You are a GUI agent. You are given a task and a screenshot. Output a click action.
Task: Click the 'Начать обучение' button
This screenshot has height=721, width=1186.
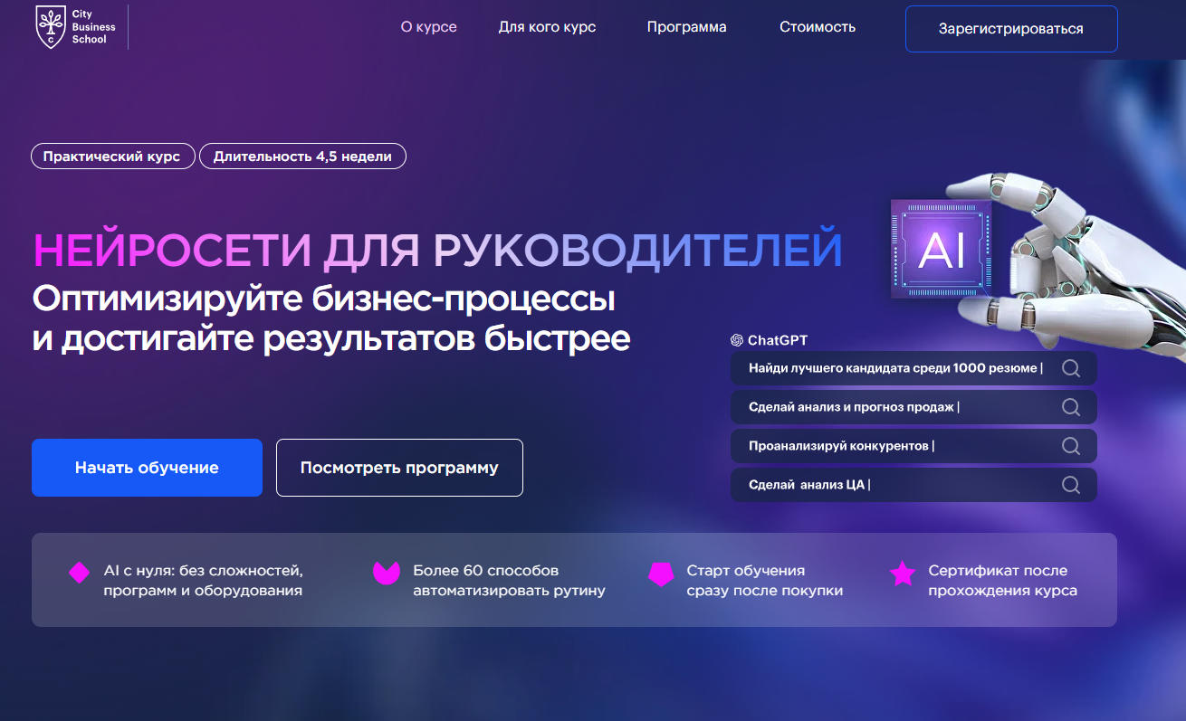pos(147,468)
